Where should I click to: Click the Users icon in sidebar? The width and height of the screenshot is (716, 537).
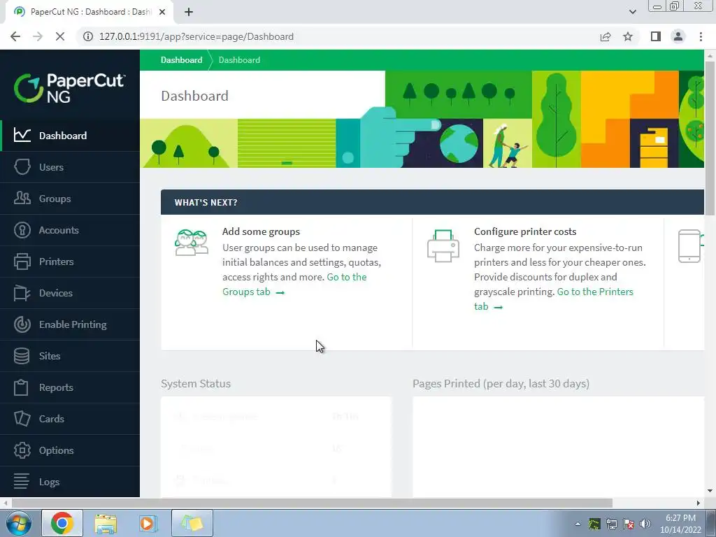(22, 166)
